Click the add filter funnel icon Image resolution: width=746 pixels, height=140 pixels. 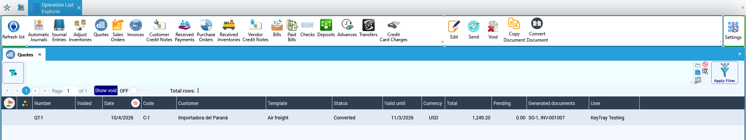click(13, 73)
